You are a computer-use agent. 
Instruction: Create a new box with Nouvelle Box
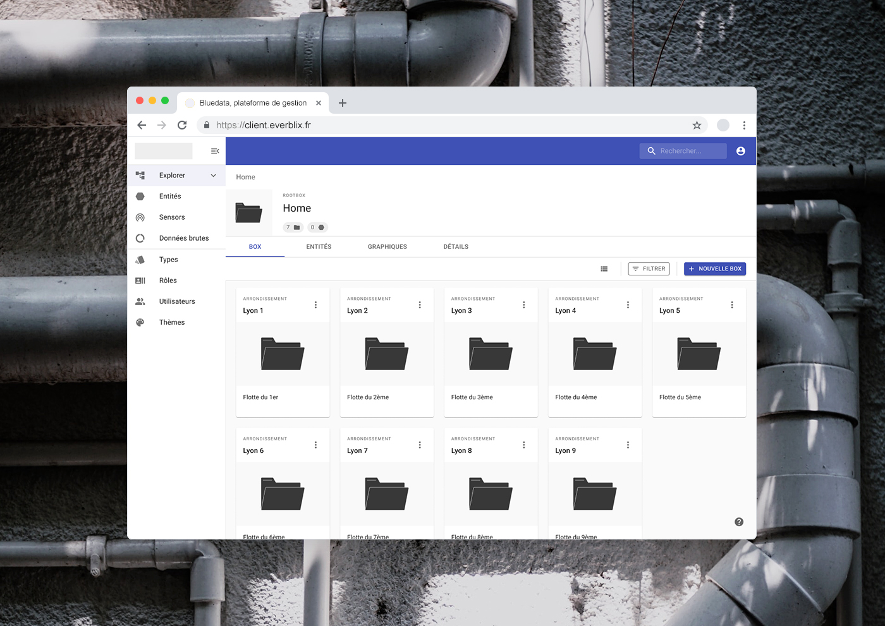[x=714, y=269]
